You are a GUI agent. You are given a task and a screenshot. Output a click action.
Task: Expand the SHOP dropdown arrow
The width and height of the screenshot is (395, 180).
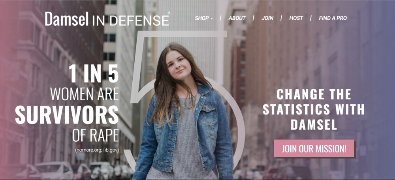212,19
